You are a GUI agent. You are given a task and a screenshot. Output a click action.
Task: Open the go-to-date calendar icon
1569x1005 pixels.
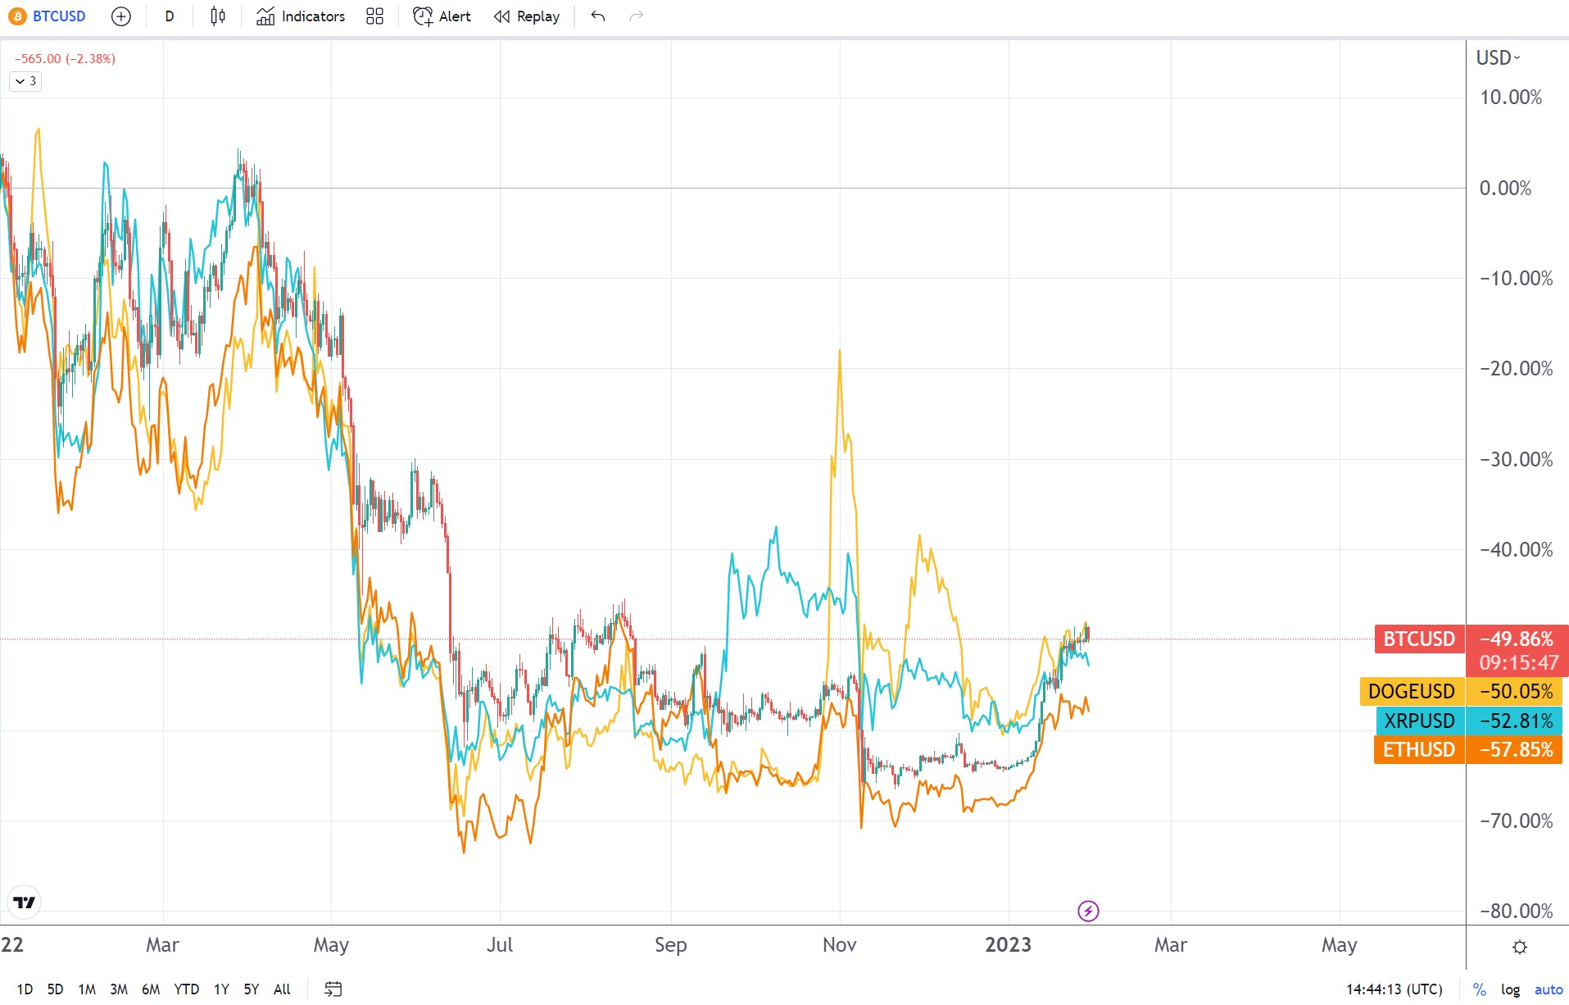point(333,989)
